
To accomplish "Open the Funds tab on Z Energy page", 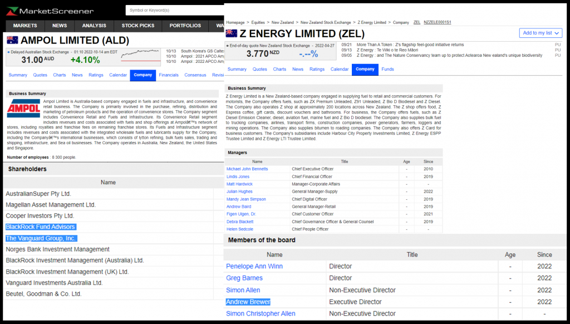I will click(388, 69).
